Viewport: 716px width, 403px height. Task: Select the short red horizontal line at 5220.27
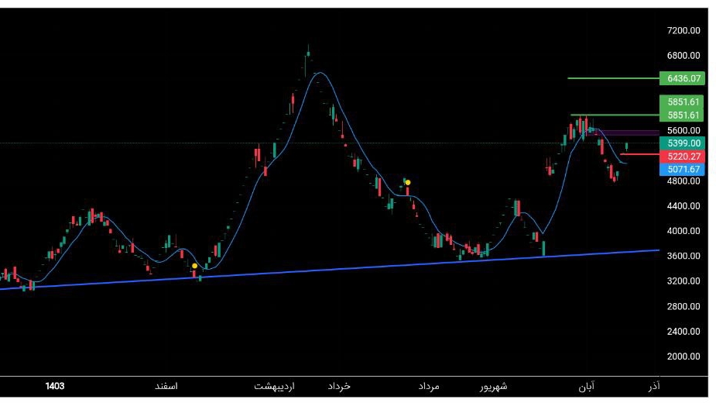point(639,155)
